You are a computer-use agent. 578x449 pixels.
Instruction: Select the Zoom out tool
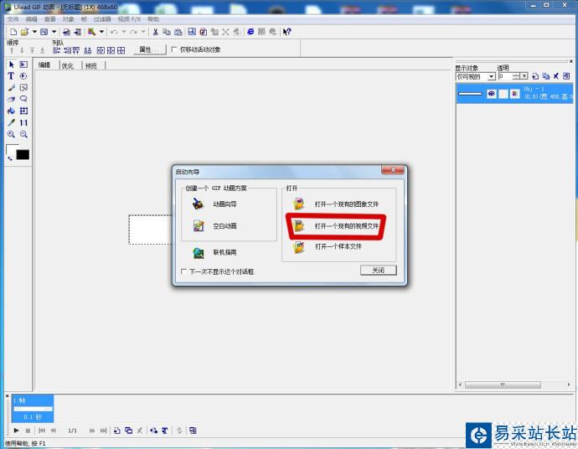coord(23,134)
